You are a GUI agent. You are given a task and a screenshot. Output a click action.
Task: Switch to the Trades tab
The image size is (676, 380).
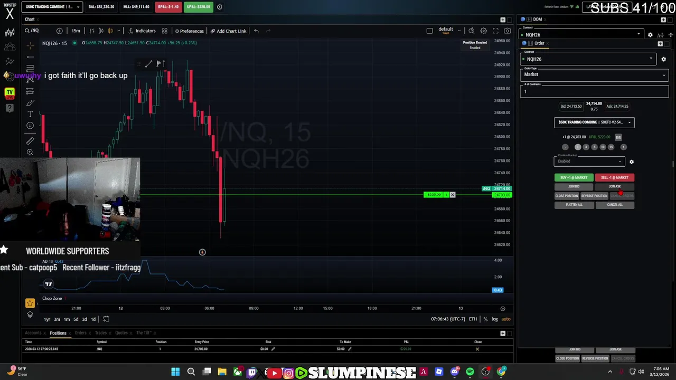click(x=101, y=333)
